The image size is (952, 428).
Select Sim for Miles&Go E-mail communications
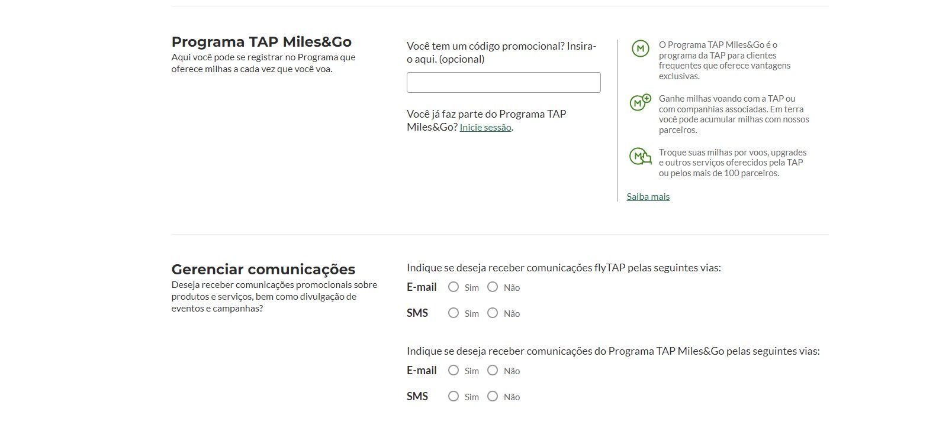click(454, 370)
